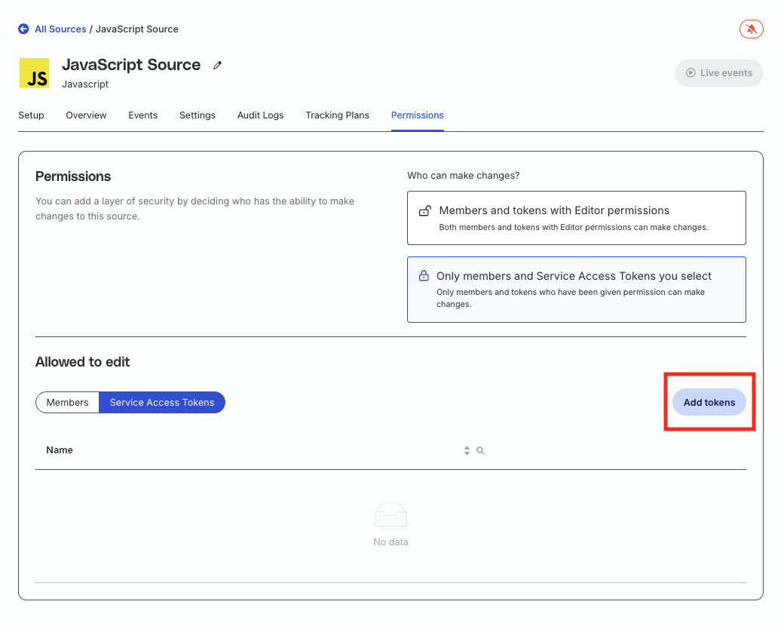The image size is (784, 626).
Task: Click the Name column header
Action: pyautogui.click(x=60, y=450)
